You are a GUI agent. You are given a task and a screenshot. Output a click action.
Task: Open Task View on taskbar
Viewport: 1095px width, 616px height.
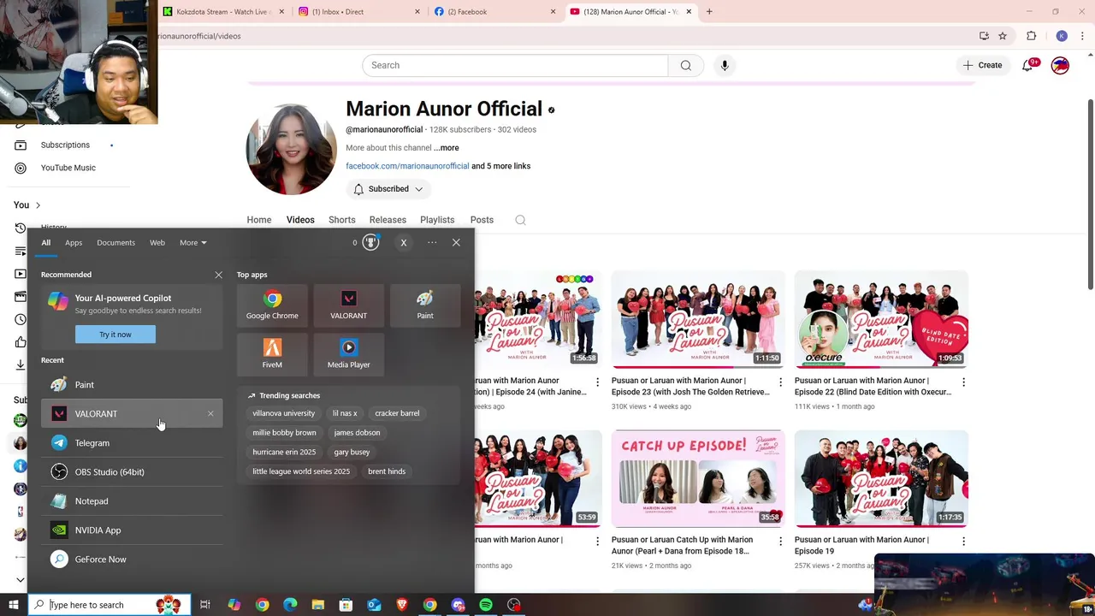[205, 605]
